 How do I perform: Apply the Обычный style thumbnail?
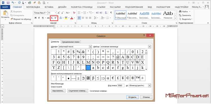pos(121,15)
